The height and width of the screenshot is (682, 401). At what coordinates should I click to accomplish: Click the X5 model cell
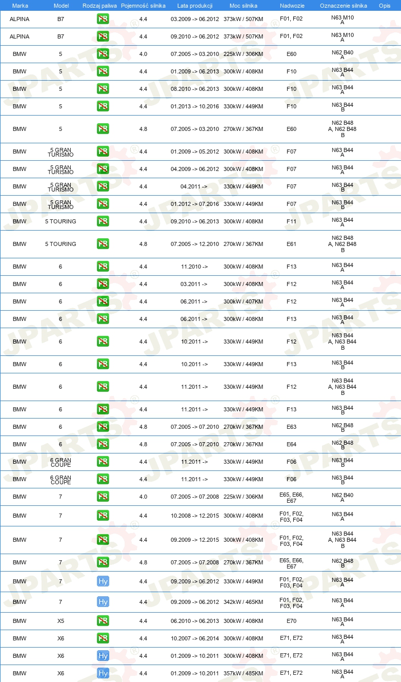(61, 621)
